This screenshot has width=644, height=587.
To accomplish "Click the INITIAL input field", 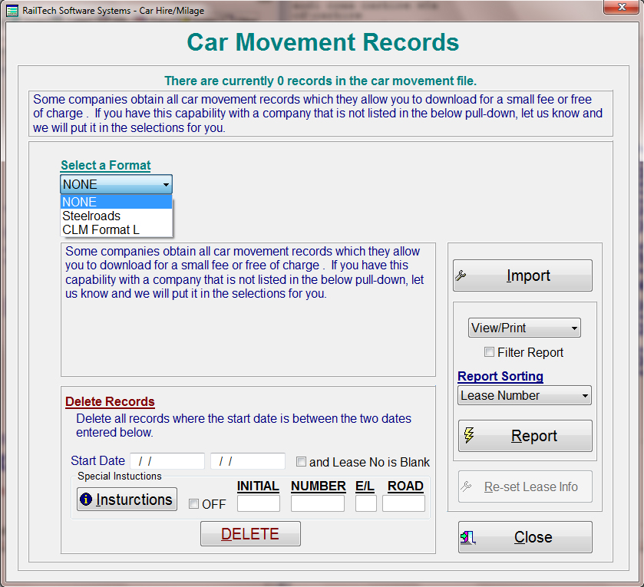I will 258,503.
